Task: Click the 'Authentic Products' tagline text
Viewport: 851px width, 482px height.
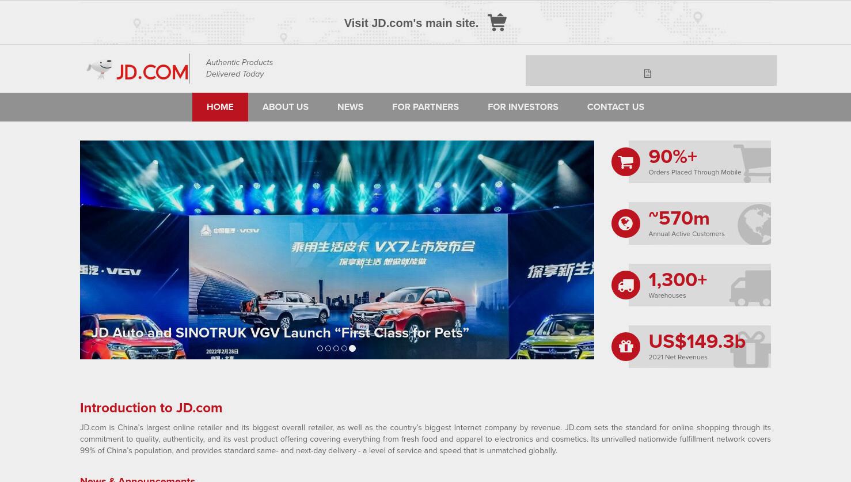Action: click(x=240, y=62)
